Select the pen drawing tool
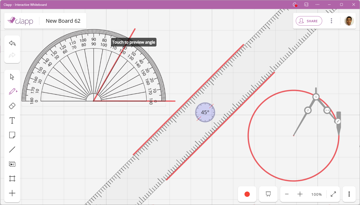The image size is (360, 205). tap(12, 91)
